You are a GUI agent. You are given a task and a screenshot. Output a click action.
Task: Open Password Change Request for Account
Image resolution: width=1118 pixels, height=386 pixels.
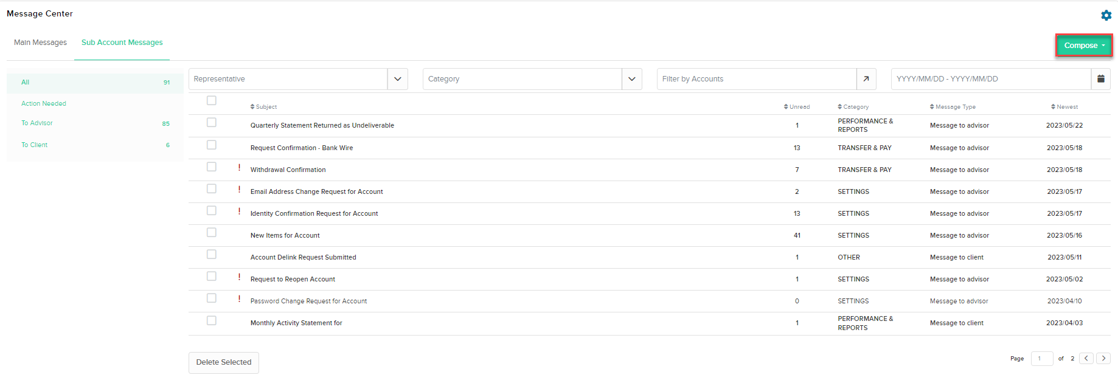coord(308,302)
